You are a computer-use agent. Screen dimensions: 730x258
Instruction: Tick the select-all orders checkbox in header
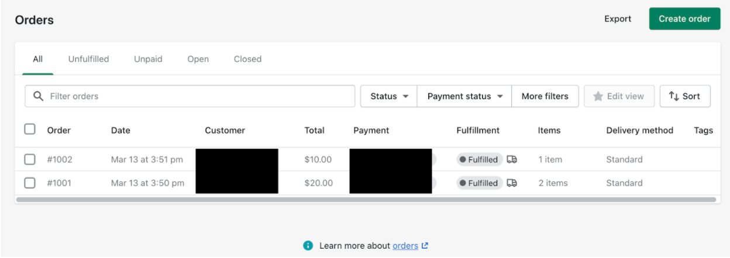click(x=30, y=129)
